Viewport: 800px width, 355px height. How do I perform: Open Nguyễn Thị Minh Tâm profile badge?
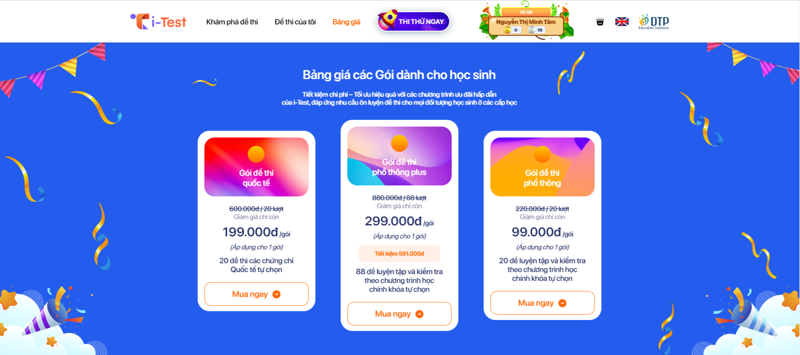coord(526,22)
